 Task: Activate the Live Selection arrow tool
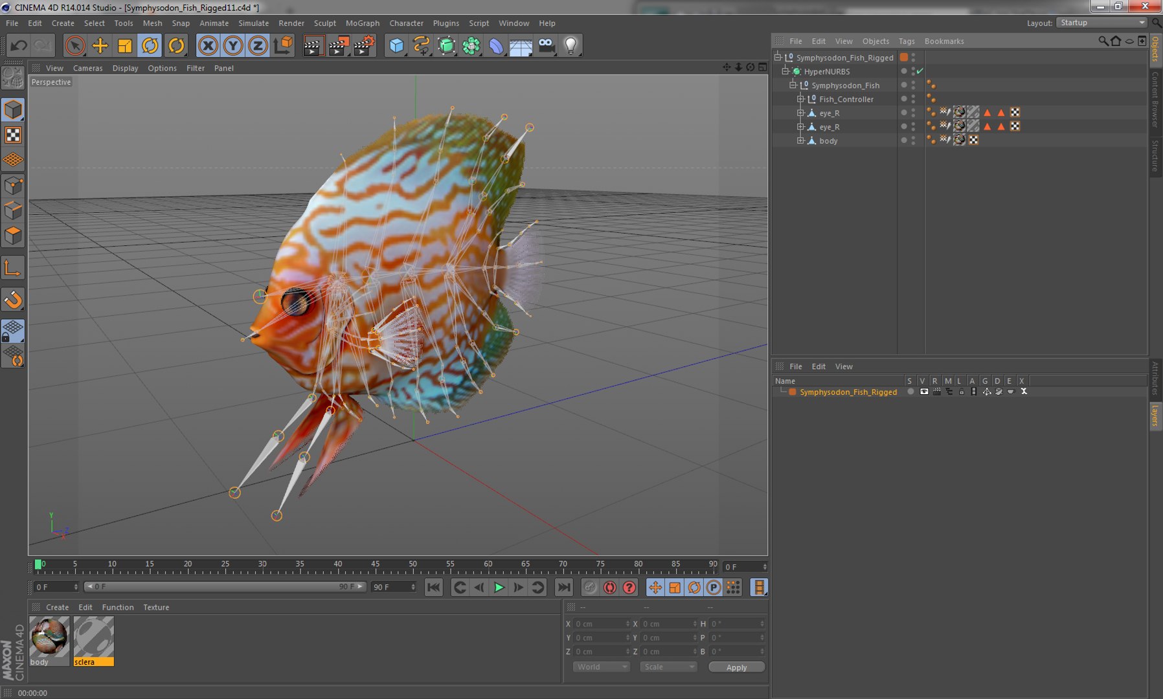(75, 45)
